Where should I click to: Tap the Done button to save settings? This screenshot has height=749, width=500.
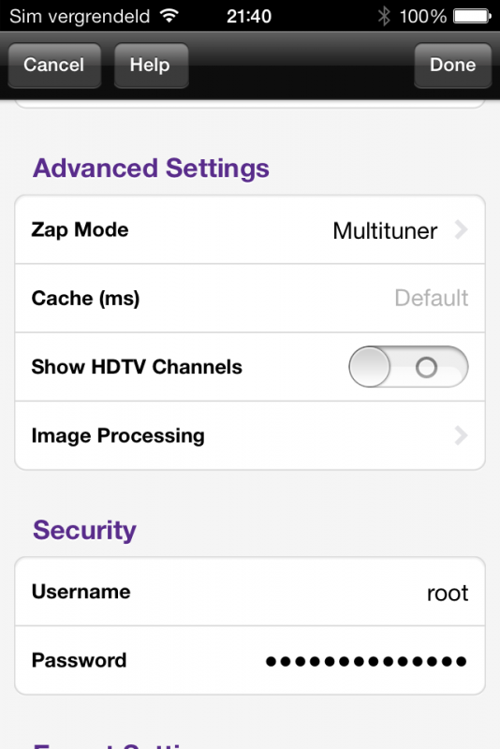coord(452,65)
